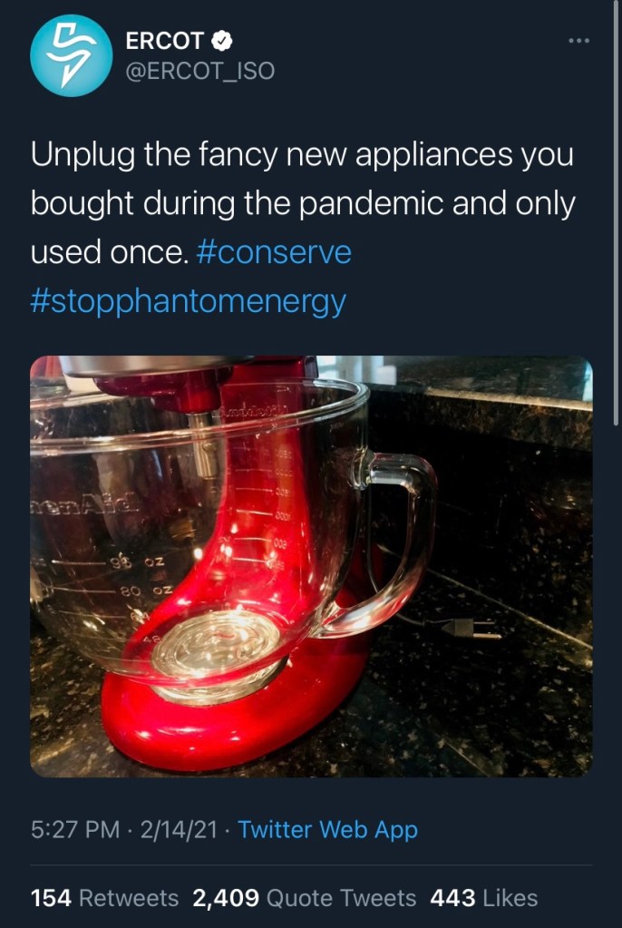View the 443 Likes list

[483, 898]
